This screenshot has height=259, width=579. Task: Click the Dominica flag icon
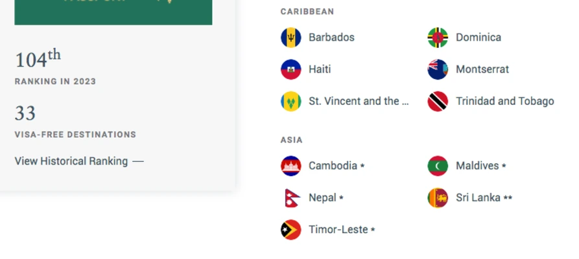[x=438, y=38]
